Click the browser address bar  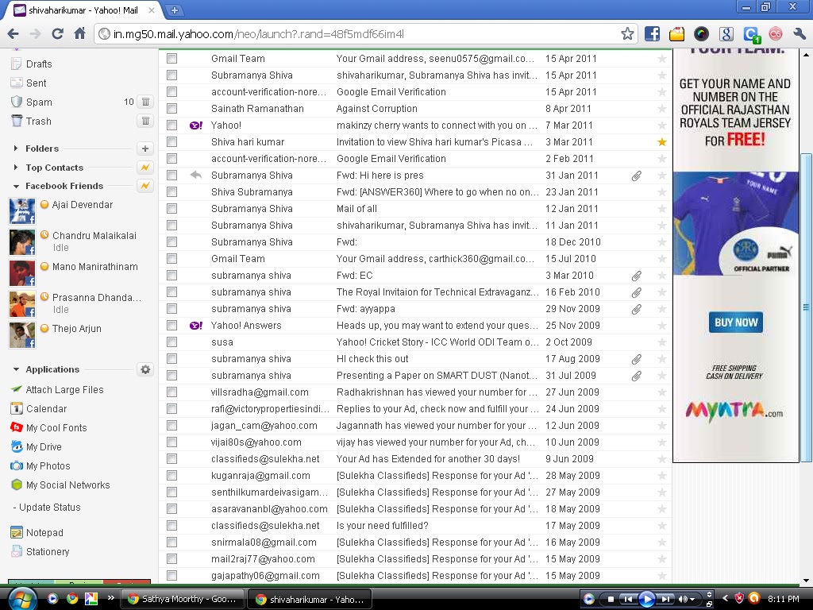[x=358, y=34]
